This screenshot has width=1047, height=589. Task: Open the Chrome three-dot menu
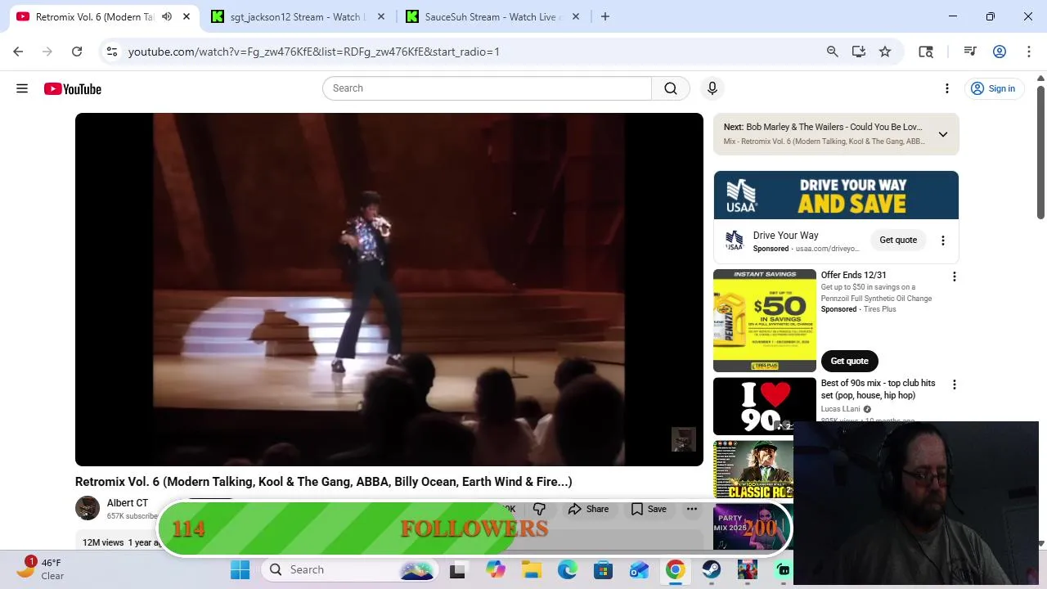tap(1029, 52)
